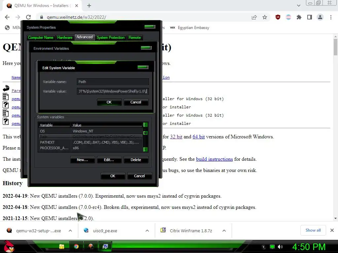Click Edit... system variable button
Image resolution: width=338 pixels, height=253 pixels.
coord(109,160)
